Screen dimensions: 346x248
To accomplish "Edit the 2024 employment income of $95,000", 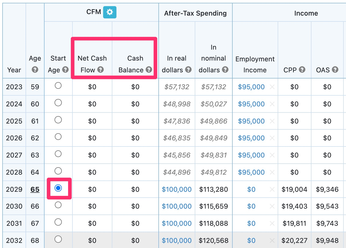I will pyautogui.click(x=251, y=104).
